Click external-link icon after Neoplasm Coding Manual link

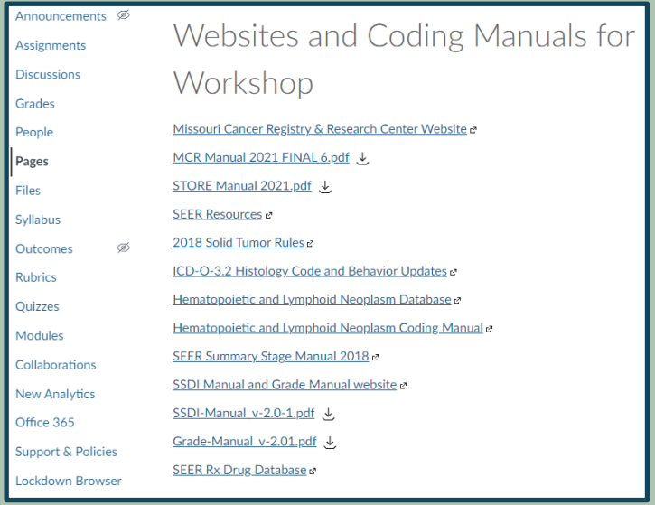489,329
